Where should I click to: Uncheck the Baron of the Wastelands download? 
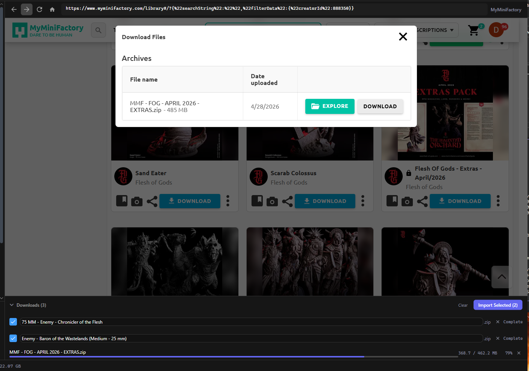pyautogui.click(x=13, y=338)
